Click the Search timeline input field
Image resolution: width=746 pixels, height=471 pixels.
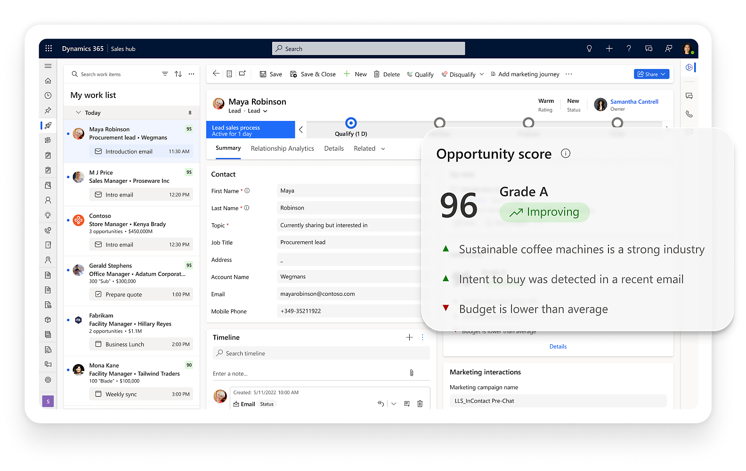(321, 353)
